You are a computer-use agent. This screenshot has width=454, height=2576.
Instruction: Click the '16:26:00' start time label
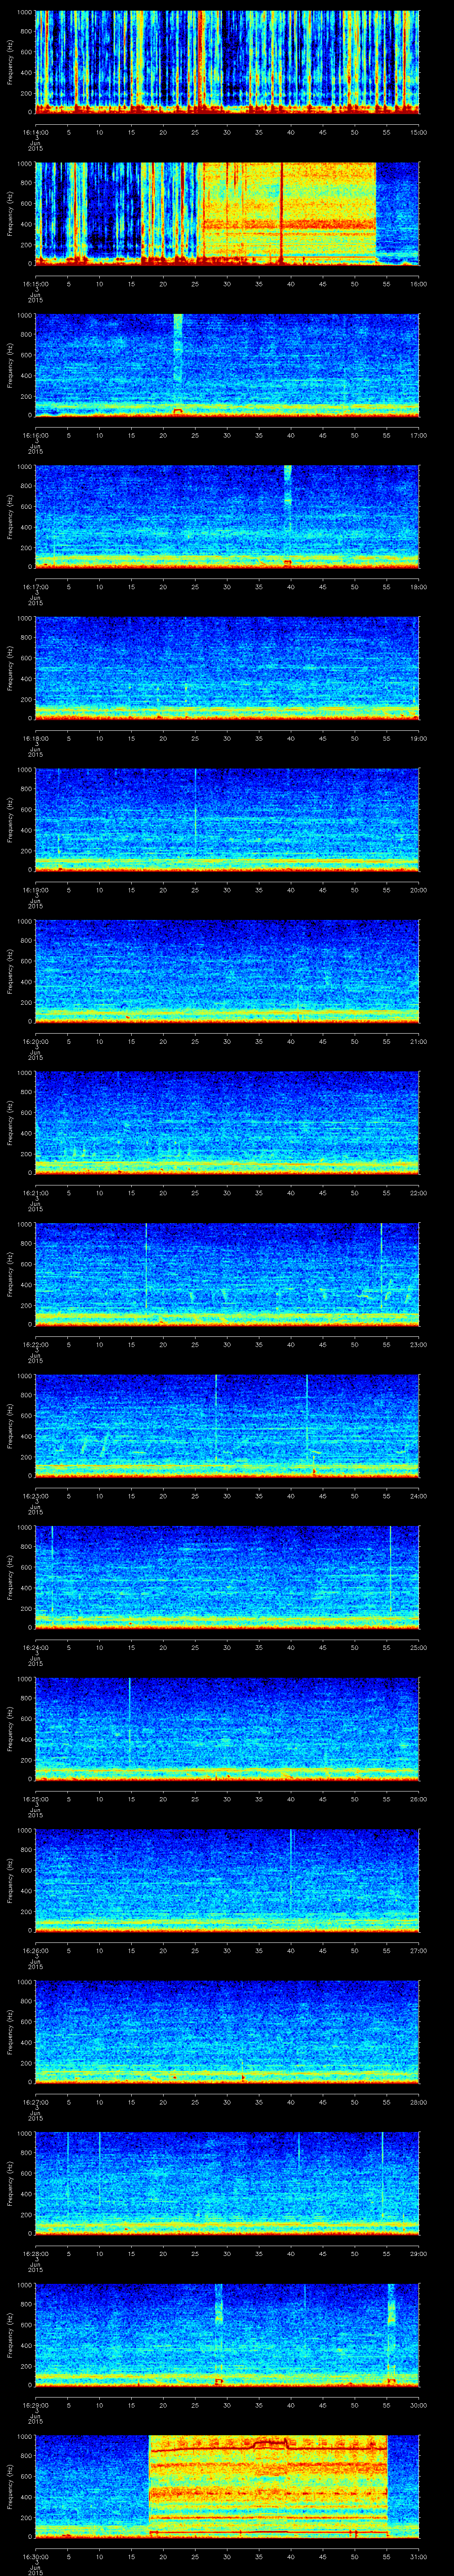click(35, 1950)
